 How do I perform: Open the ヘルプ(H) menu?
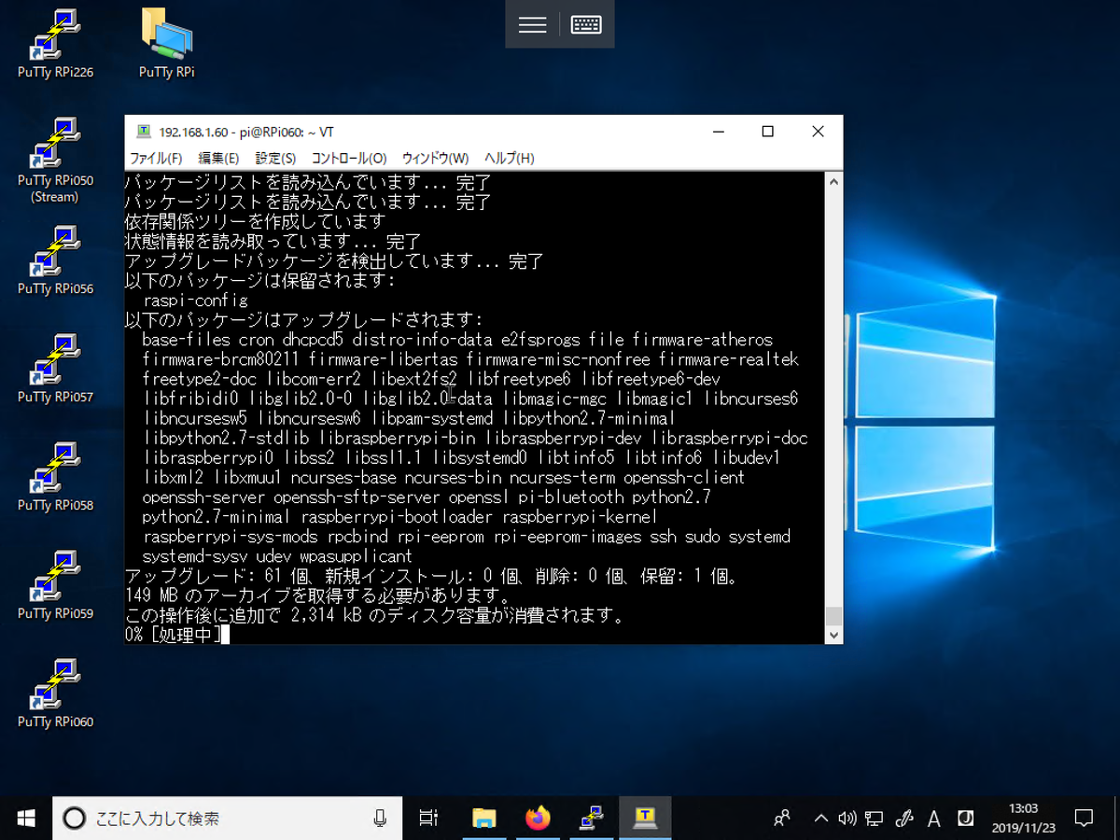(x=509, y=159)
